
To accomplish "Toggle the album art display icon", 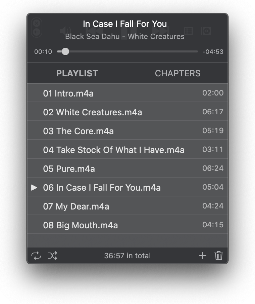I will coord(206,31).
